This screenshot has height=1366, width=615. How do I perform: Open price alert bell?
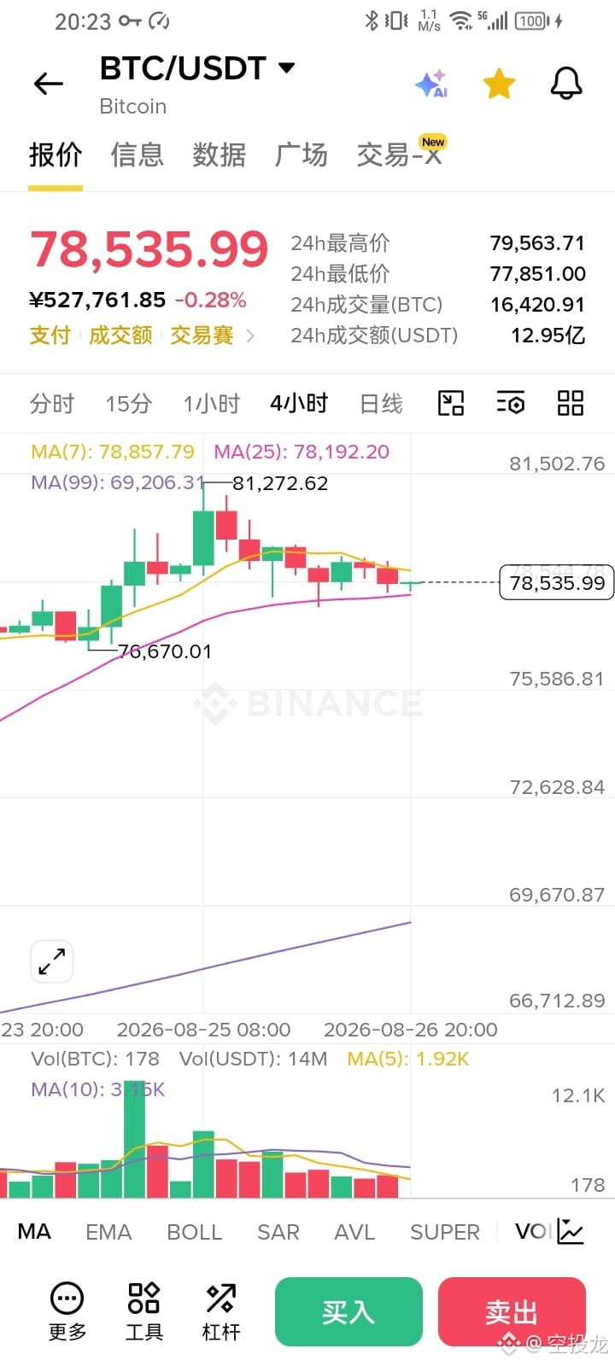tap(565, 84)
